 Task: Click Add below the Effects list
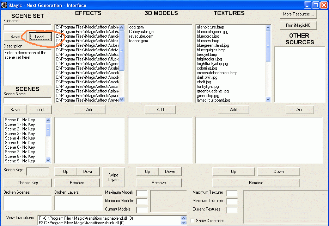90,110
